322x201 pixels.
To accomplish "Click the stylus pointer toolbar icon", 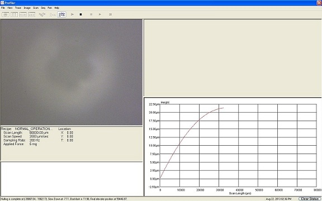I will [x=42, y=15].
